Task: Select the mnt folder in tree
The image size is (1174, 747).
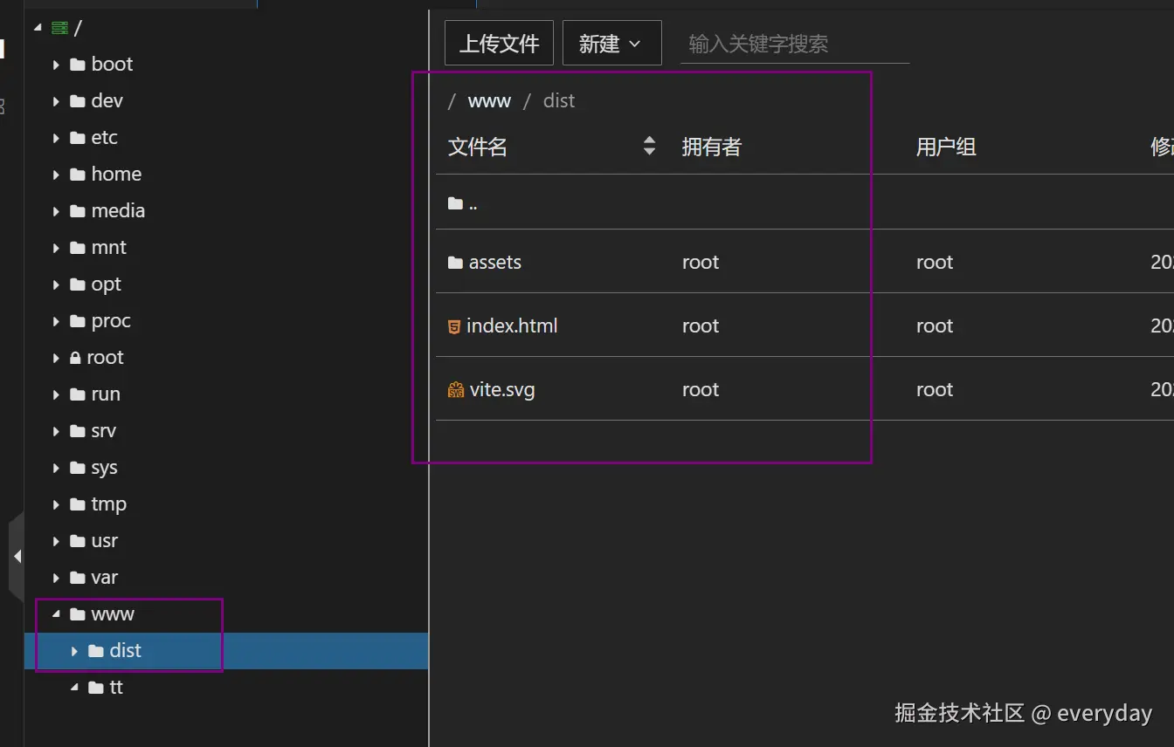Action: 109,247
